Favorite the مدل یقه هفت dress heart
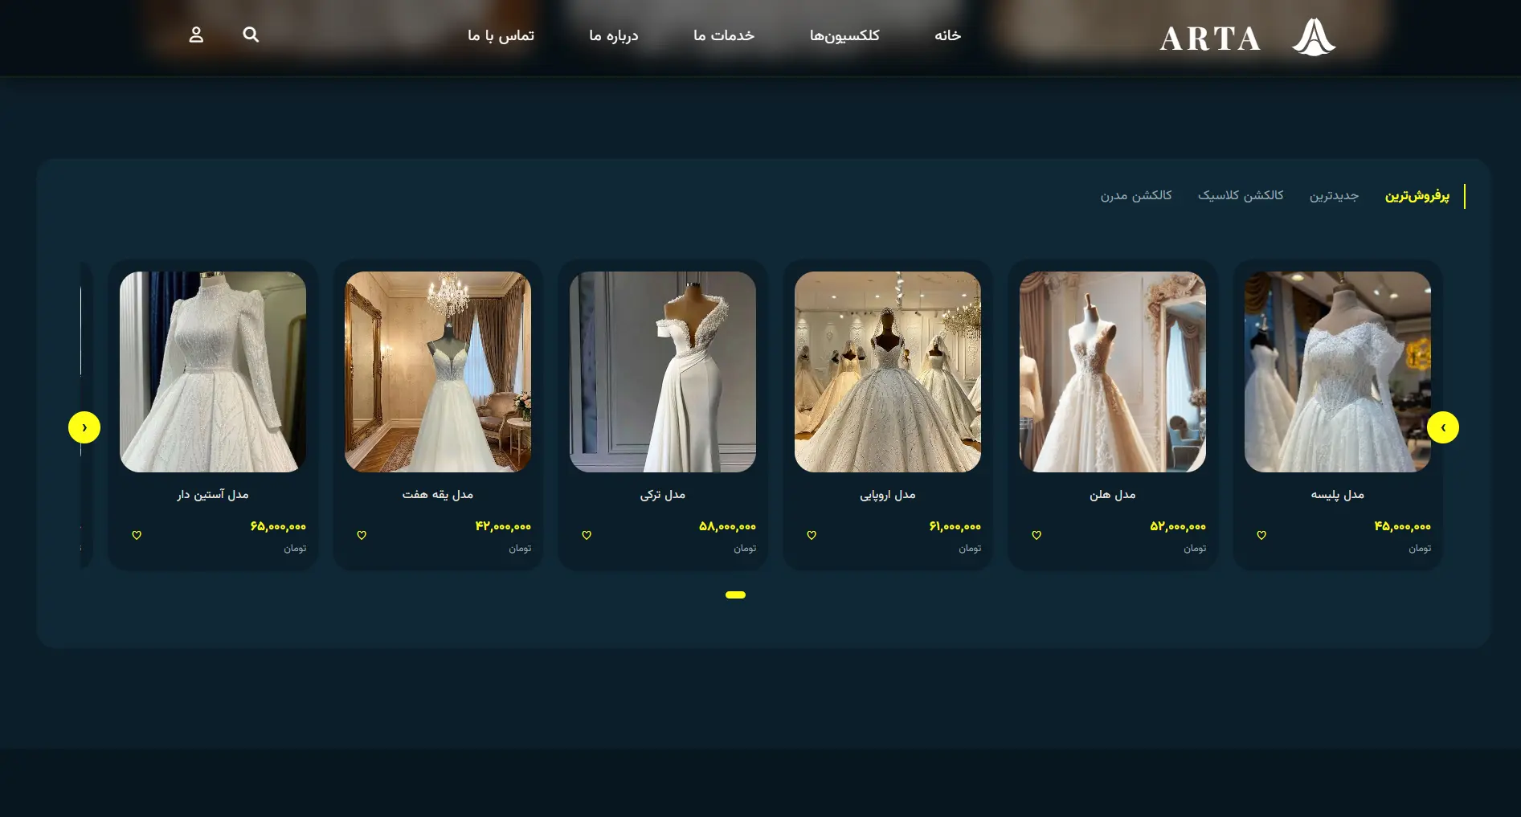Screen dimensions: 1521x817 [362, 535]
